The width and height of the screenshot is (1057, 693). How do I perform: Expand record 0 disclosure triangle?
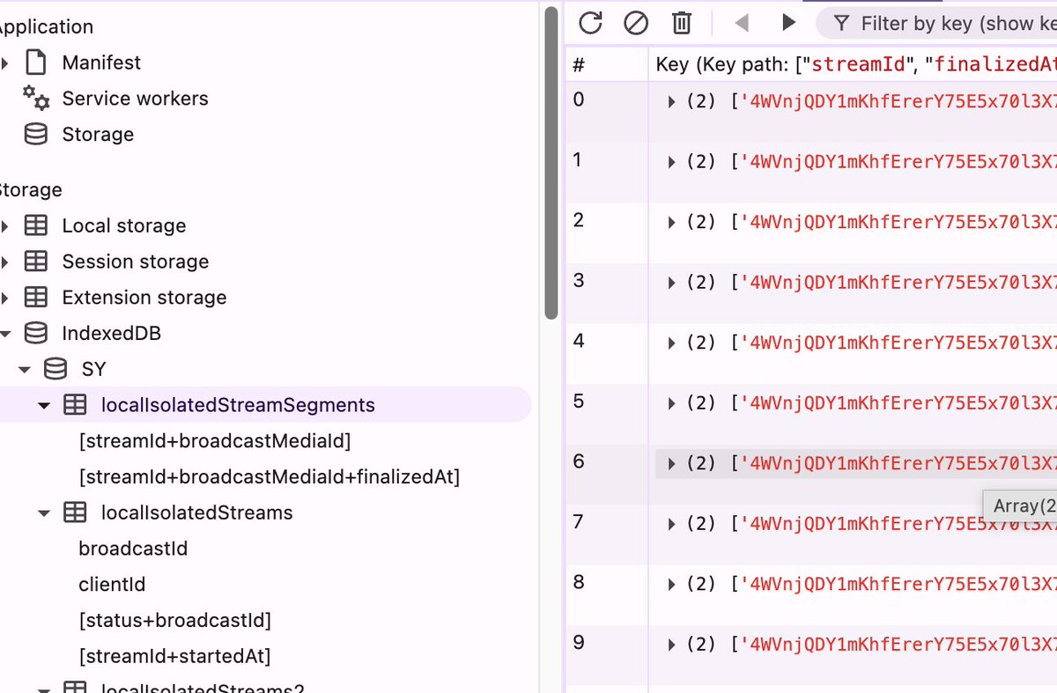[x=670, y=100]
